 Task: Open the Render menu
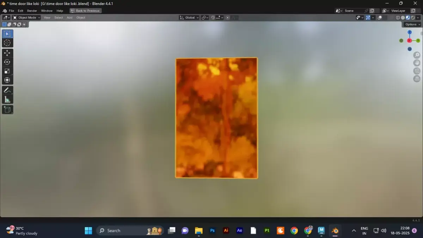tap(32, 11)
